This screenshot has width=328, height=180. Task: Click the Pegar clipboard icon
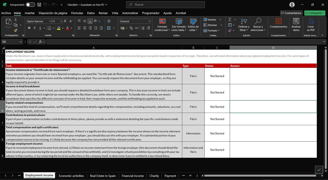coord(8,22)
